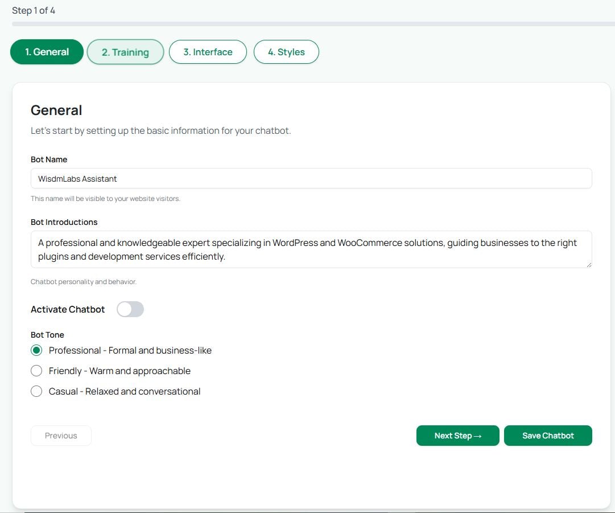This screenshot has width=615, height=513.
Task: Select the Professional tone radio button
Action: [x=36, y=350]
